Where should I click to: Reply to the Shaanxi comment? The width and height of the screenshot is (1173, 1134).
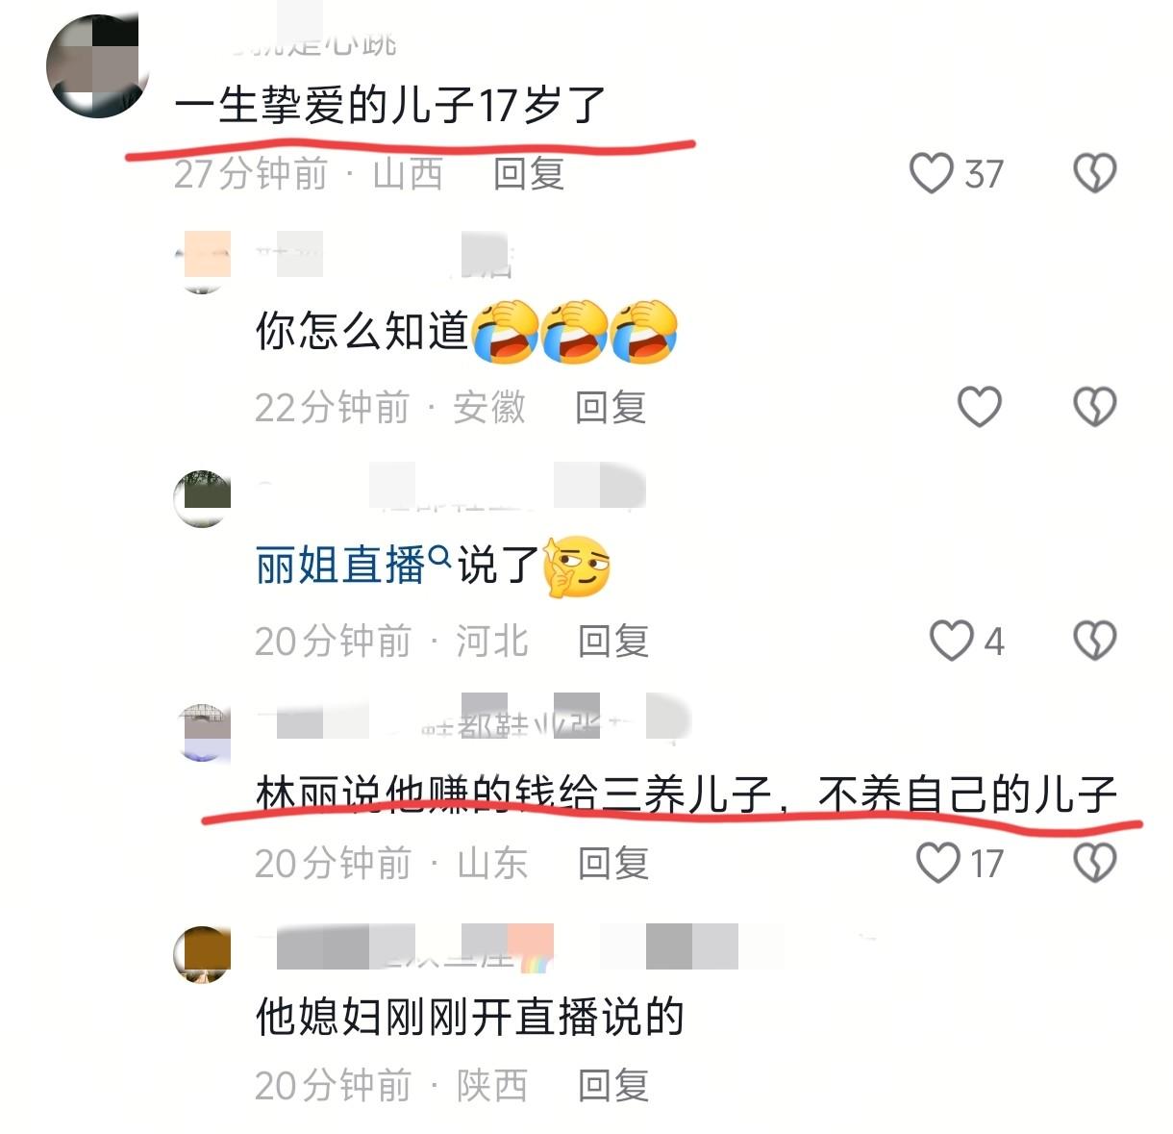click(x=613, y=1086)
